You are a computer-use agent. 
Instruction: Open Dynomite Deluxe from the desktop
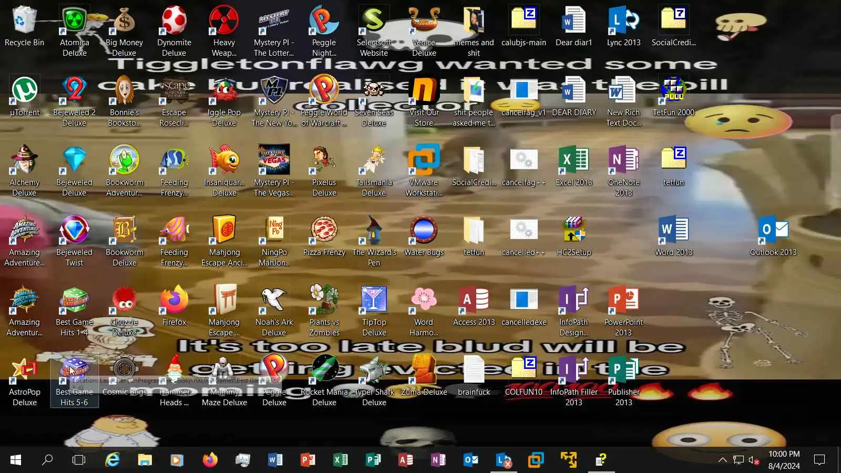point(174,31)
